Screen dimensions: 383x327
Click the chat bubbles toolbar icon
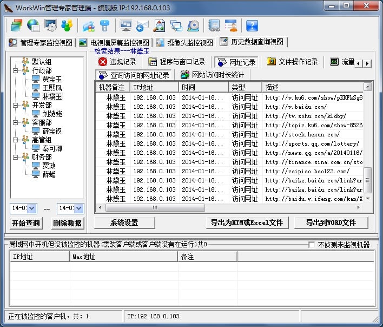pos(176,25)
